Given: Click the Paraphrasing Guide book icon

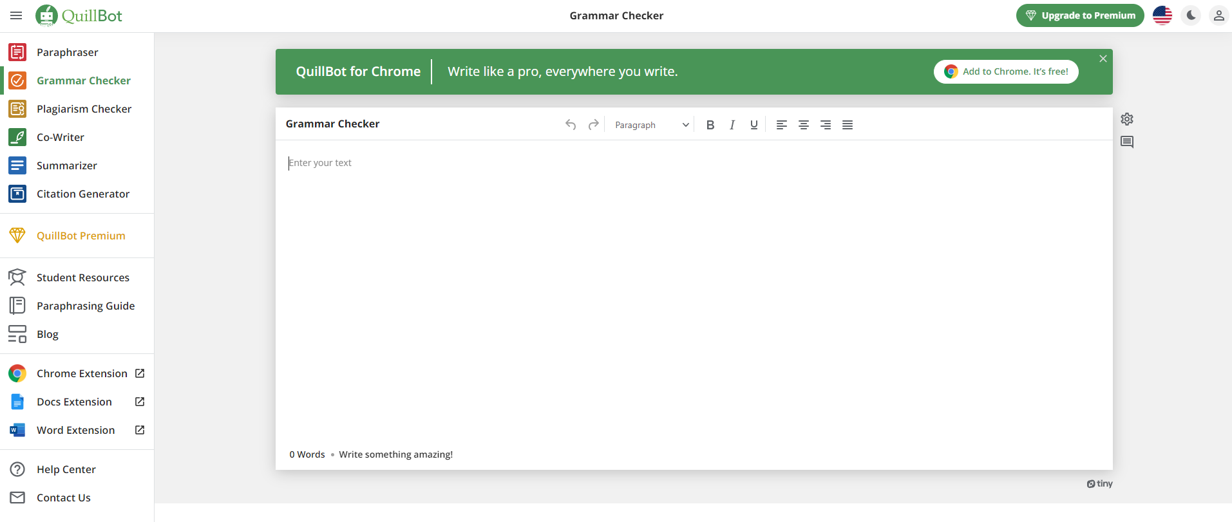Looking at the screenshot, I should 17,306.
